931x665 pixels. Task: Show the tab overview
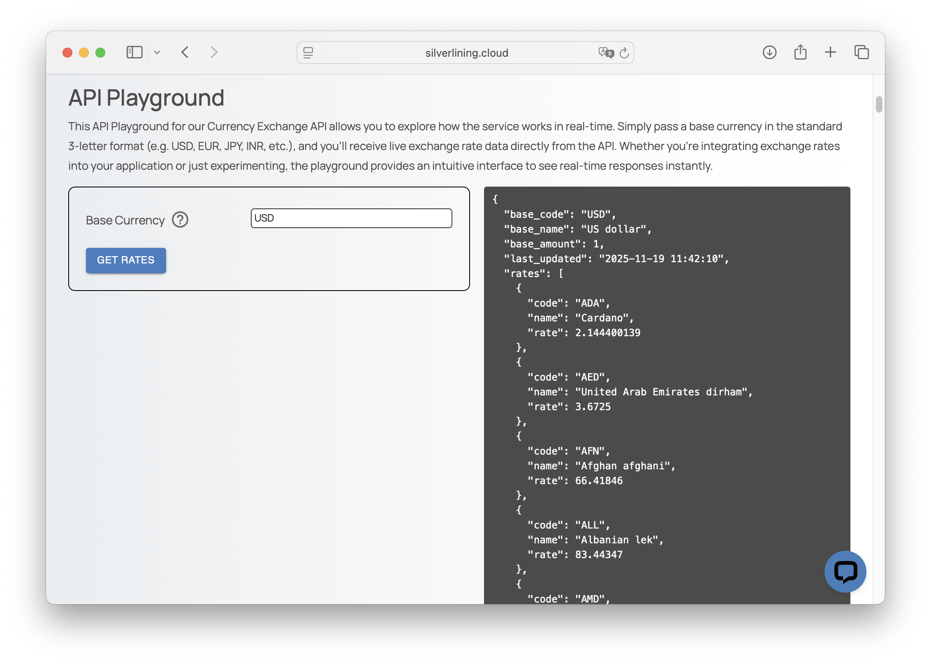coord(862,53)
